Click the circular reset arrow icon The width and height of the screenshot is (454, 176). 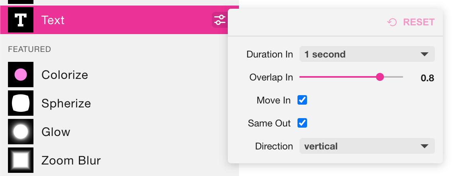pyautogui.click(x=392, y=22)
